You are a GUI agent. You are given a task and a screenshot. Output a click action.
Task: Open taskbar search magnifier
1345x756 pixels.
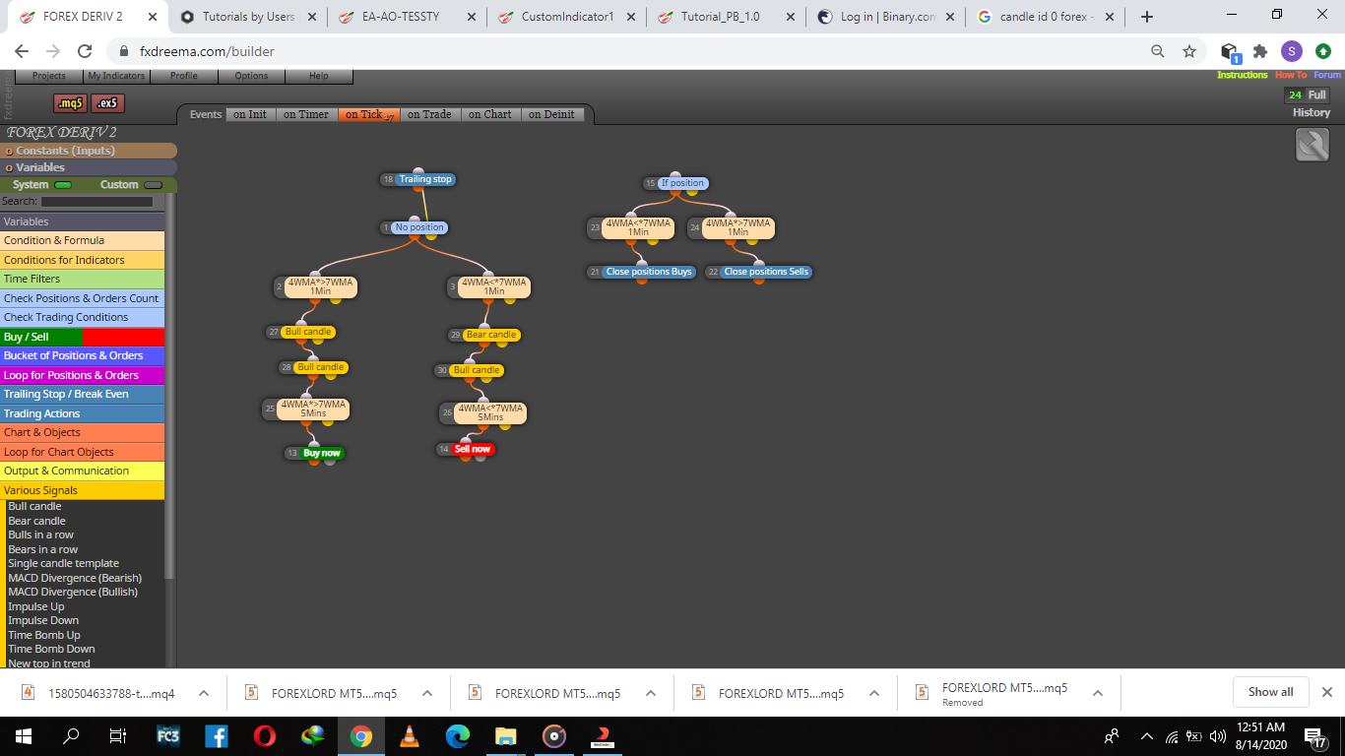[71, 735]
